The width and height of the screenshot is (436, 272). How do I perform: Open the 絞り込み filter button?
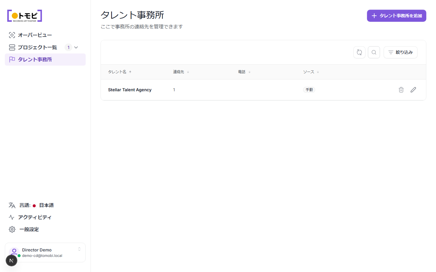coord(400,52)
